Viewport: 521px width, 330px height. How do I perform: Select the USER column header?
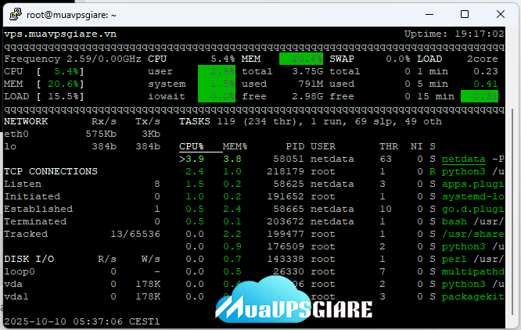click(x=323, y=146)
